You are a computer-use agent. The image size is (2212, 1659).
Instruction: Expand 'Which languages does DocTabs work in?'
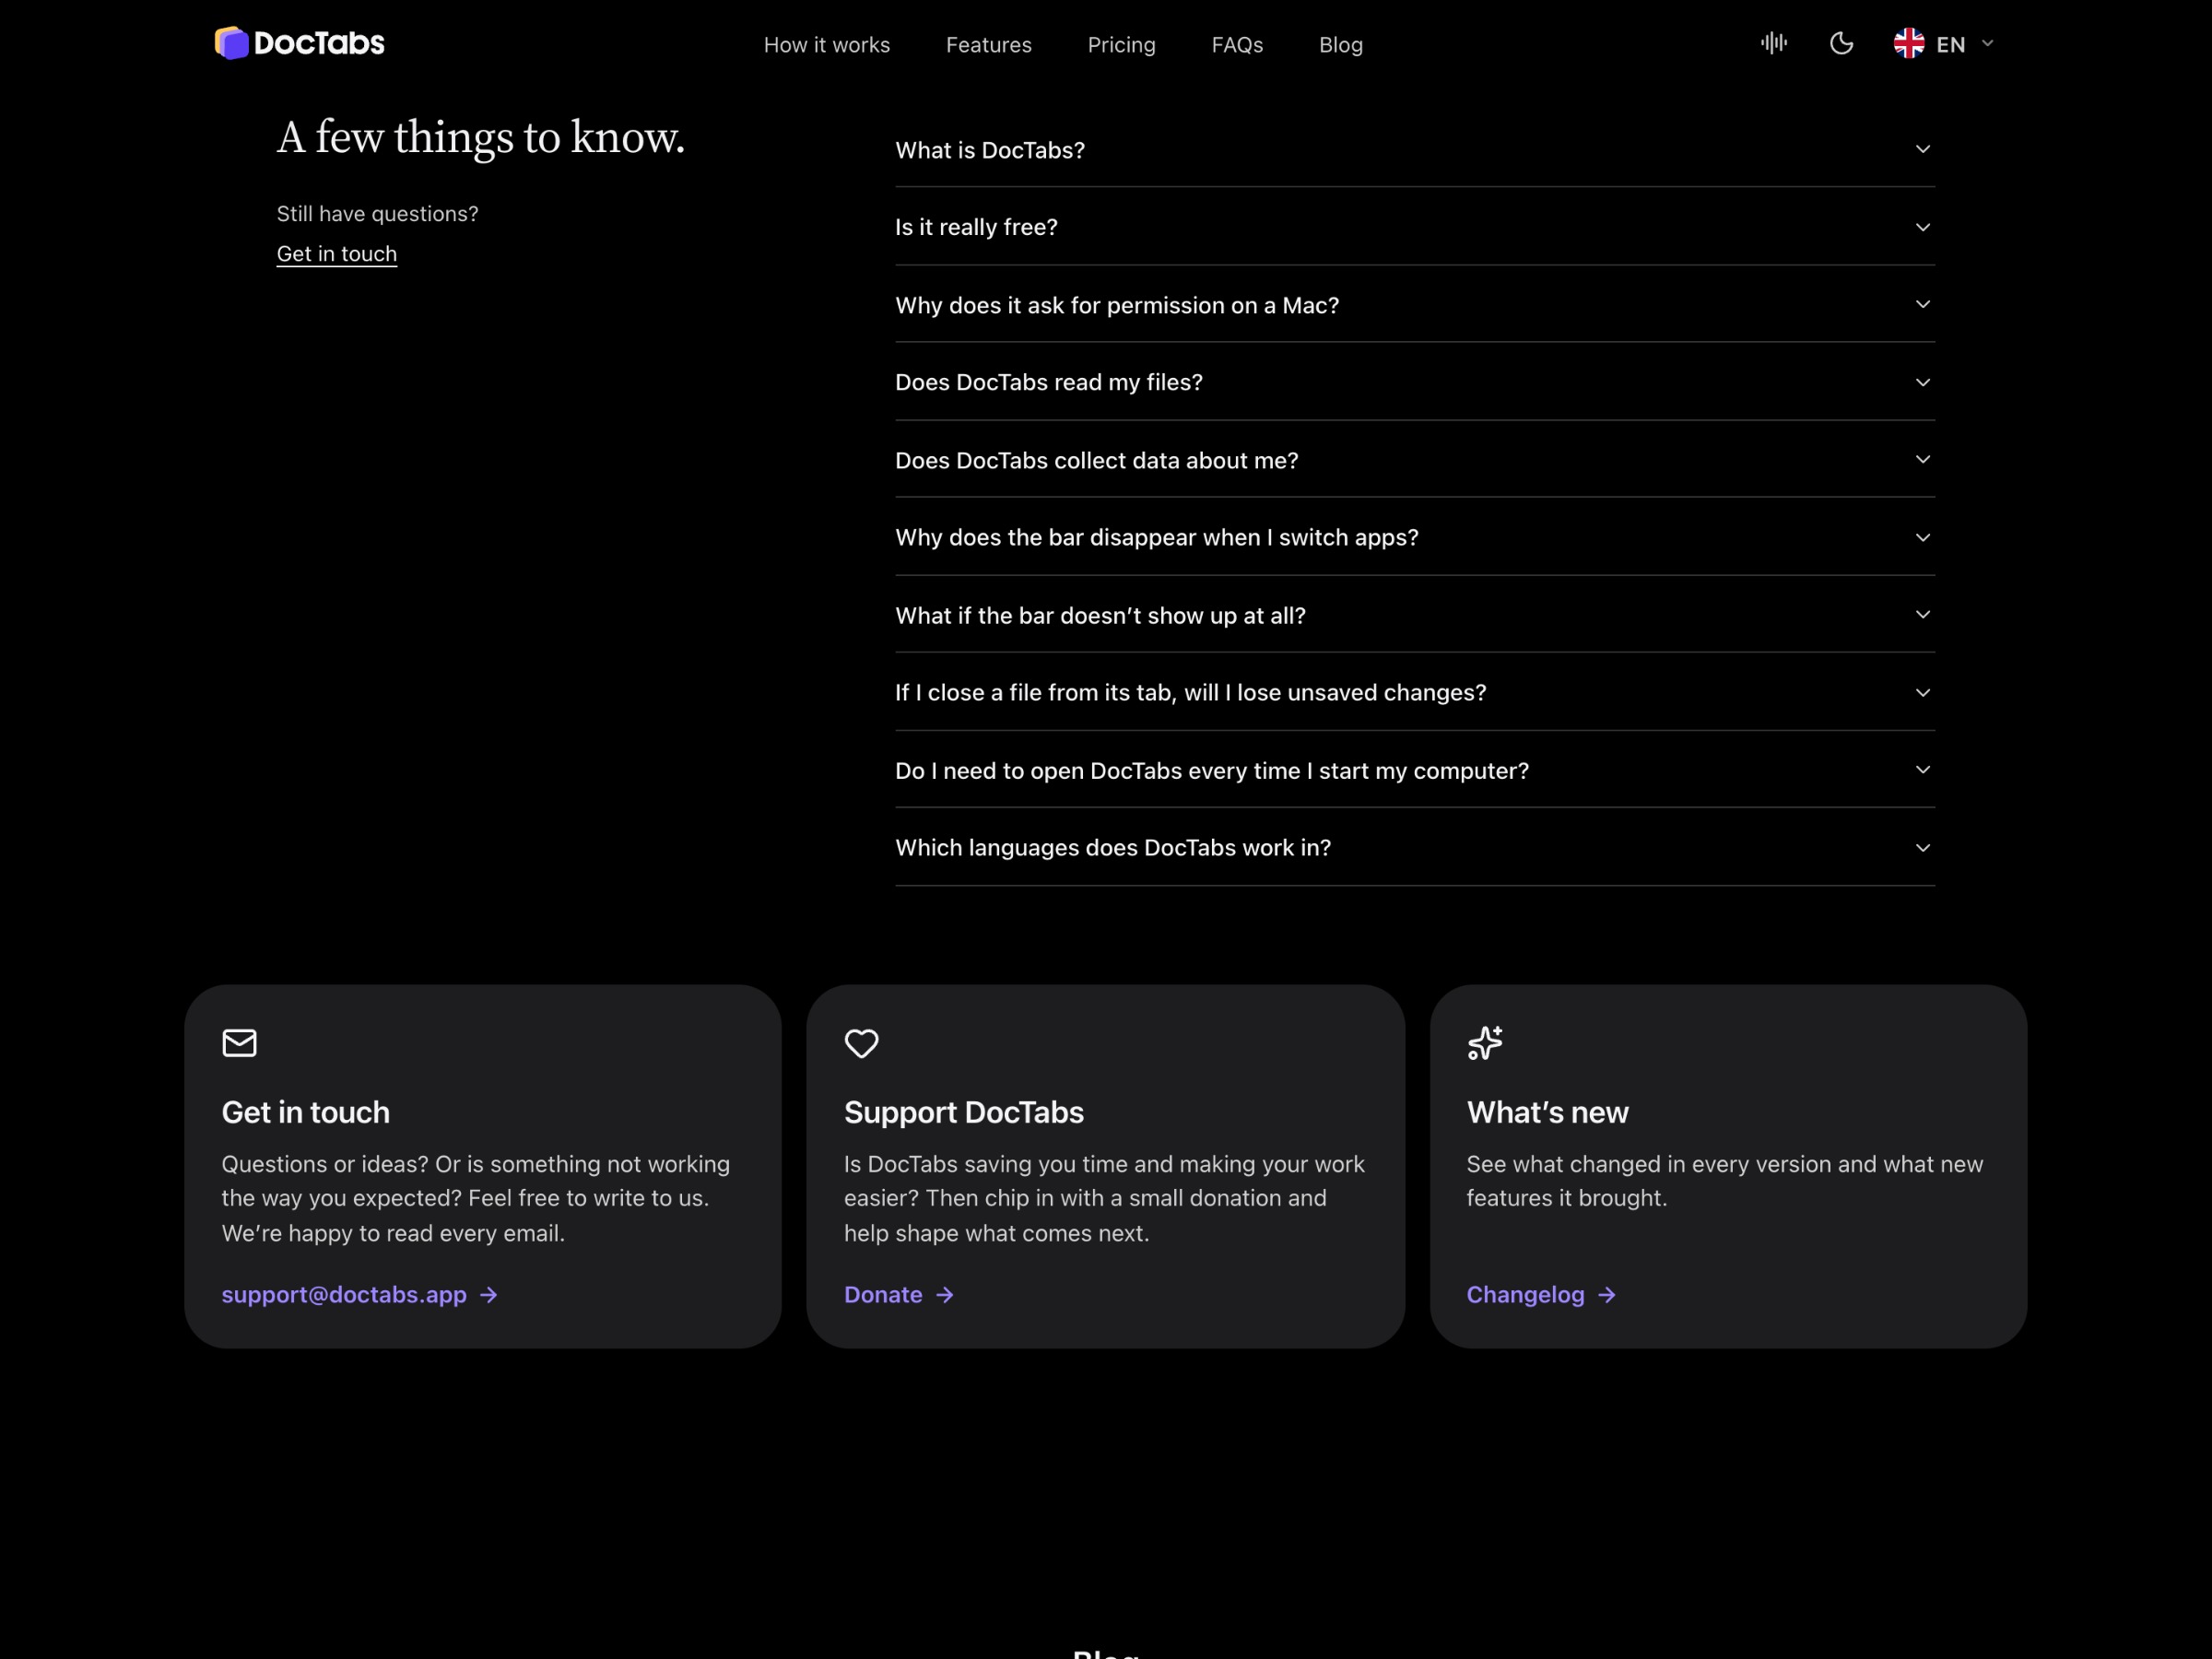[1415, 847]
